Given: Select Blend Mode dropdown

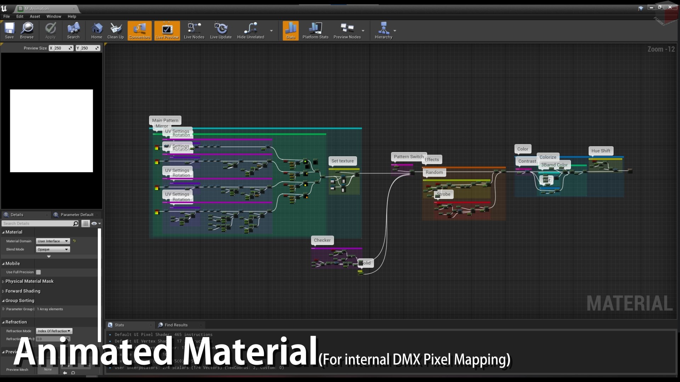Looking at the screenshot, I should (52, 249).
